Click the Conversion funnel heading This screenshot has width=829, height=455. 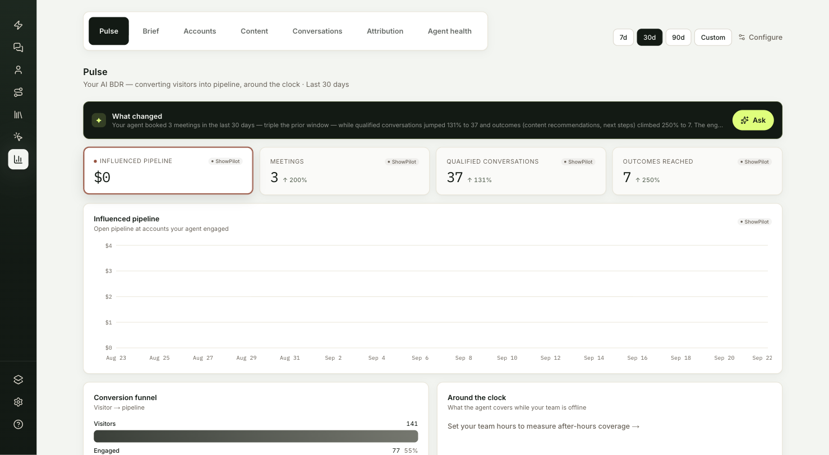click(125, 397)
